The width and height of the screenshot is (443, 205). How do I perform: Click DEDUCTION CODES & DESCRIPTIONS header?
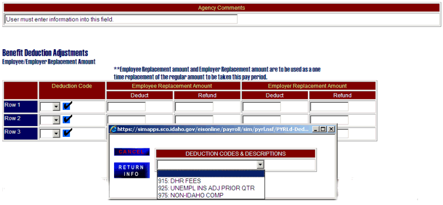click(236, 154)
